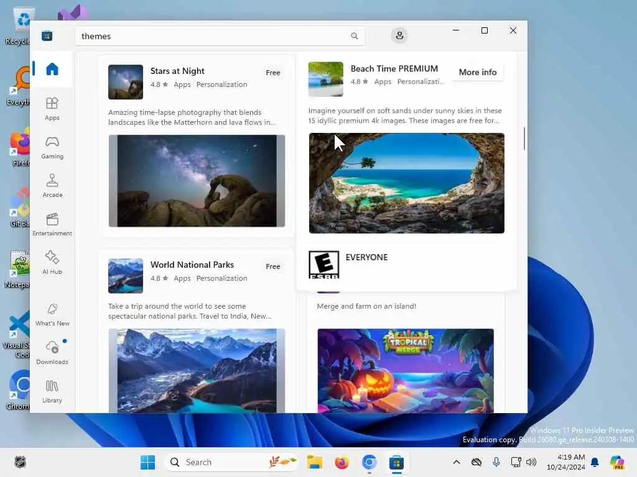Click 'Merge and farm on an island!' text

[366, 306]
